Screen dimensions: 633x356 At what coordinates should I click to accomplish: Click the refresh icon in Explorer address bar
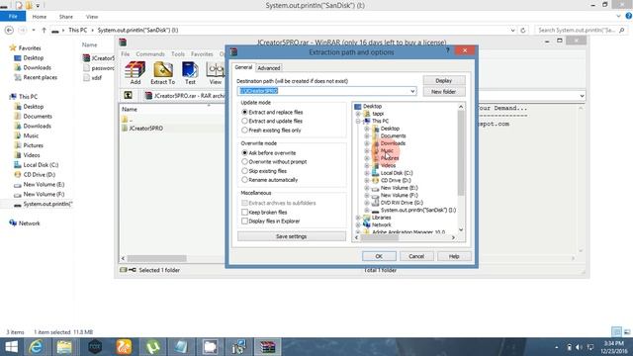point(523,31)
